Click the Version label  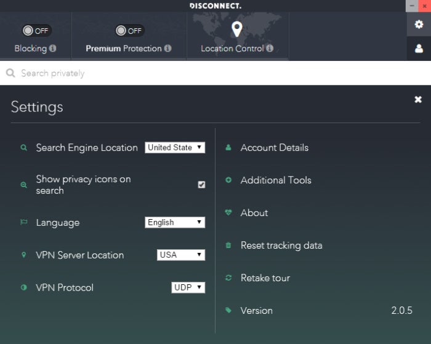(256, 311)
